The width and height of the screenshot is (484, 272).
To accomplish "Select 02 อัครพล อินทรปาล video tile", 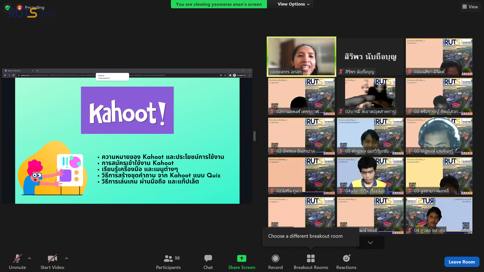I will (x=301, y=136).
